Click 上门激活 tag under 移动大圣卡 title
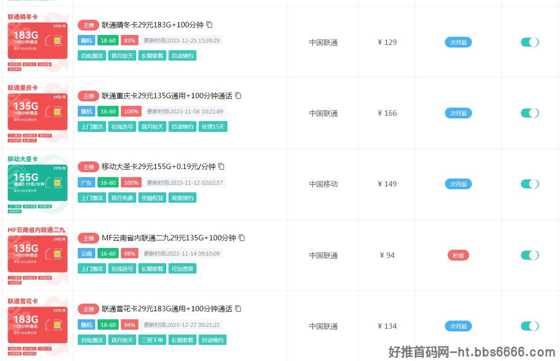 point(92,198)
